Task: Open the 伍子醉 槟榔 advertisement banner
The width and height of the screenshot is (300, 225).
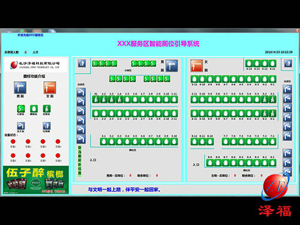Action: tap(36, 180)
